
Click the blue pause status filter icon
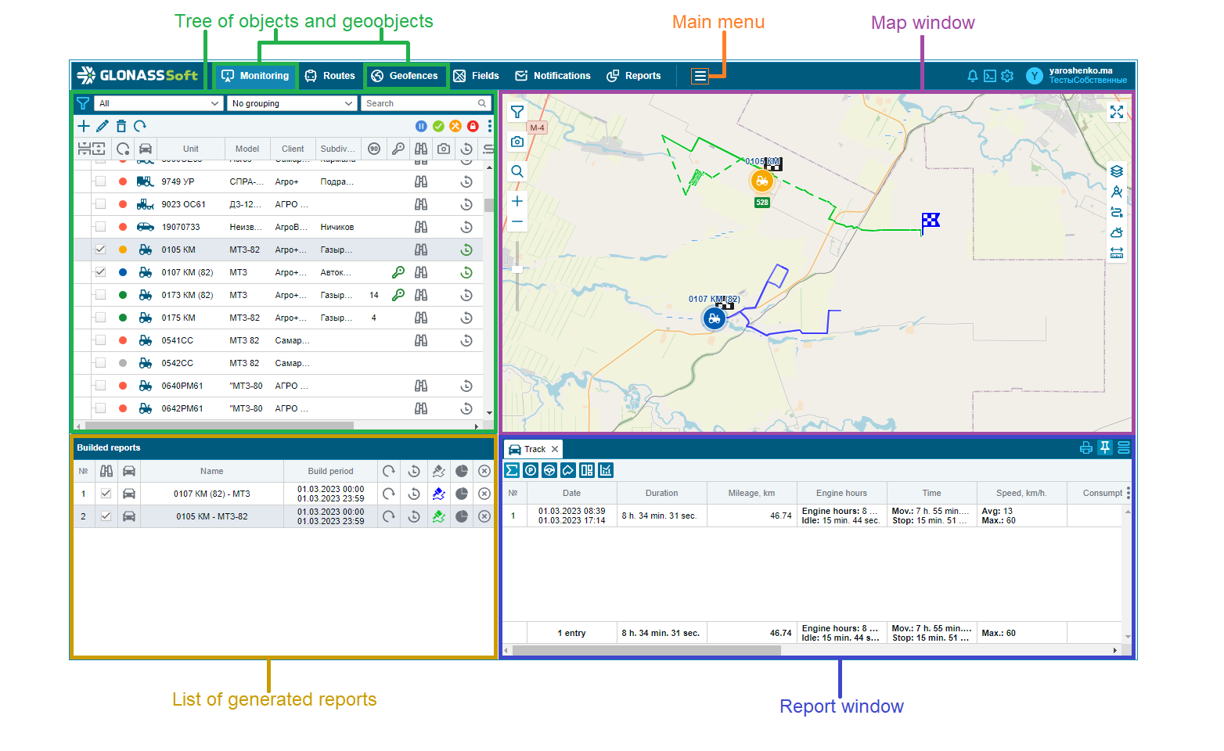pos(421,126)
